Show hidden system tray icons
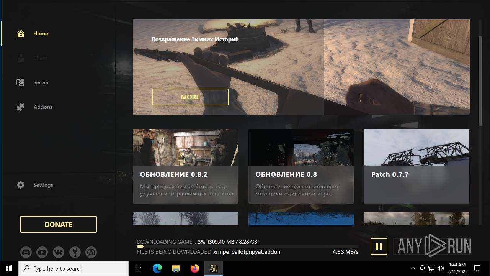Viewport: 490px width, 276px height. [x=413, y=268]
